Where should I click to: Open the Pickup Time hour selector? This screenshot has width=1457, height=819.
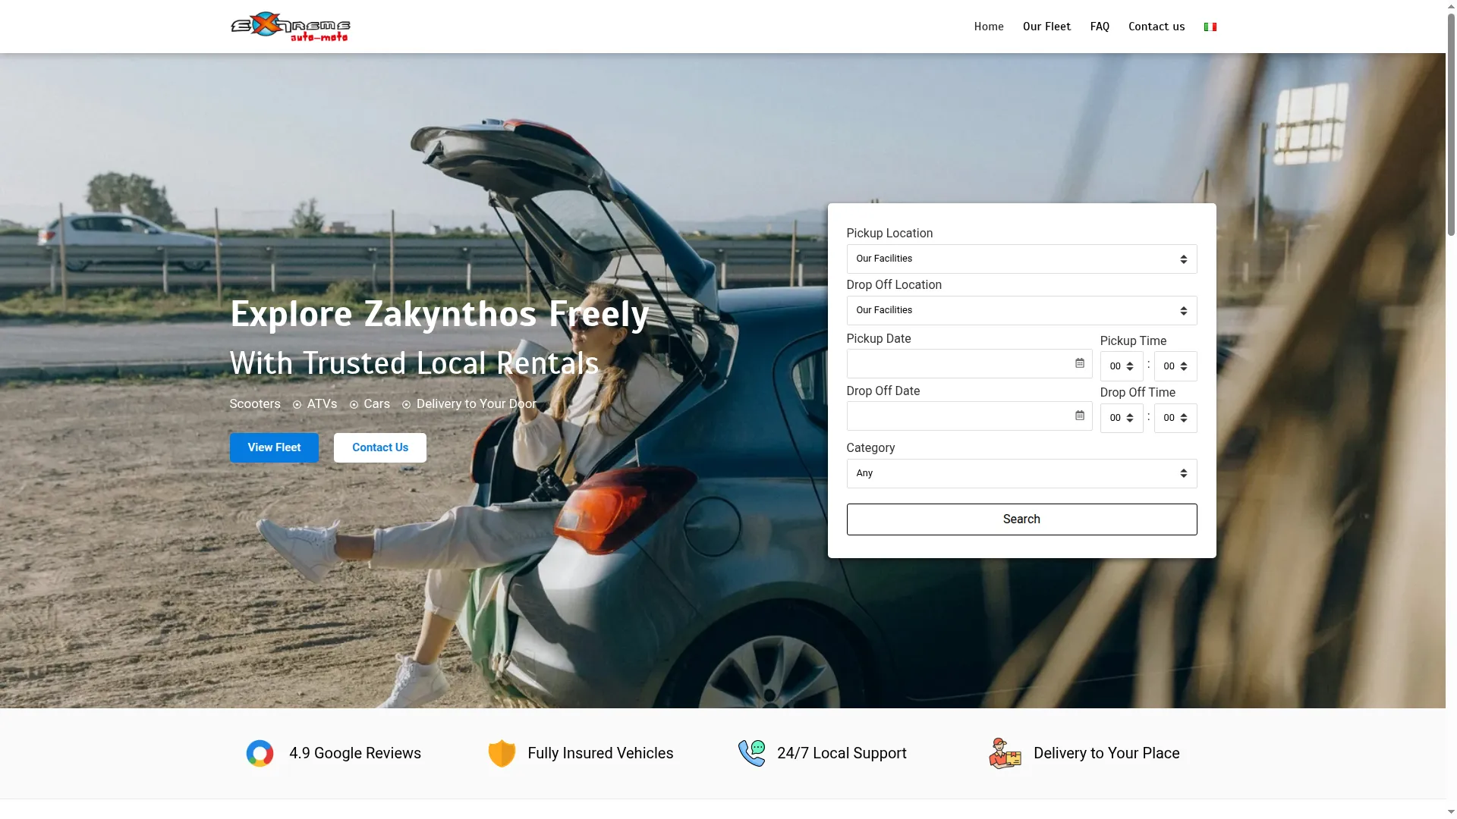tap(1122, 366)
